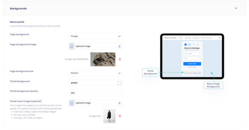The width and height of the screenshot is (249, 130).
Task: Click upload arrow for portal cover image
Action: pyautogui.click(x=119, y=103)
